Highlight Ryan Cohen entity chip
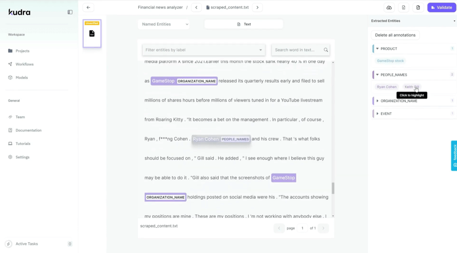Image resolution: width=457 pixels, height=253 pixels. pos(386,87)
